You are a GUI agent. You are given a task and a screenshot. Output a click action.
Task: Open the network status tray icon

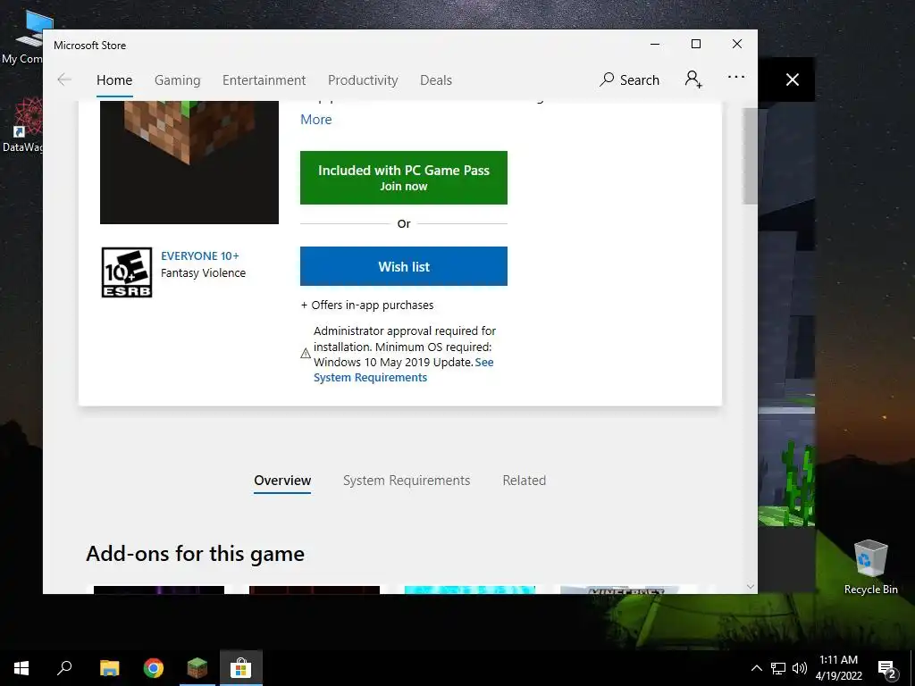[x=778, y=668]
